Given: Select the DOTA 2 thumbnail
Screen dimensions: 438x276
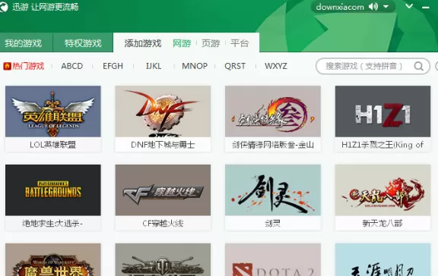Looking at the screenshot, I should point(273,260).
